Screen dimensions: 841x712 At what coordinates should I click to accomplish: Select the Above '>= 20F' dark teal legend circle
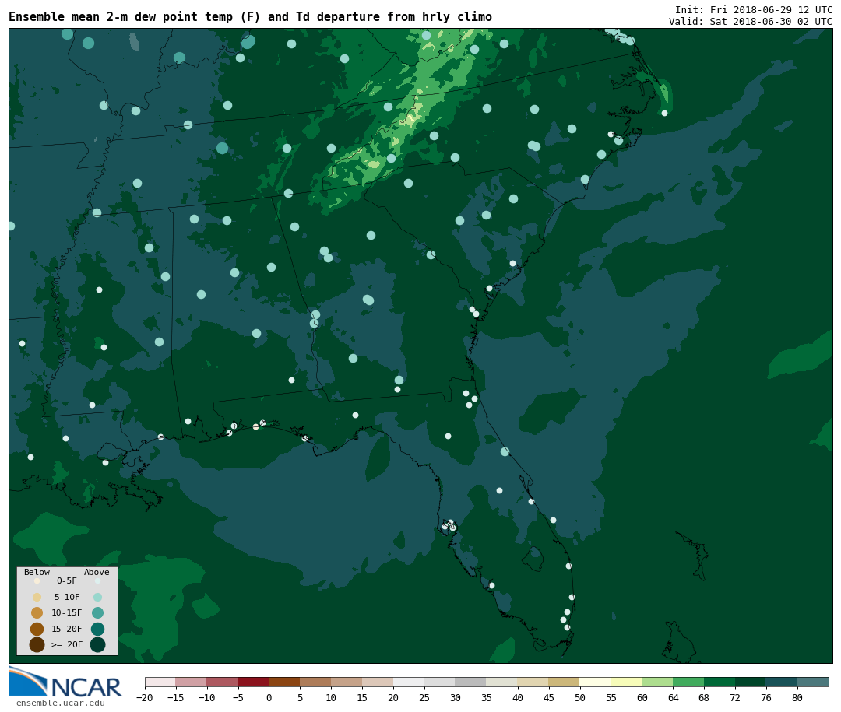pyautogui.click(x=97, y=644)
